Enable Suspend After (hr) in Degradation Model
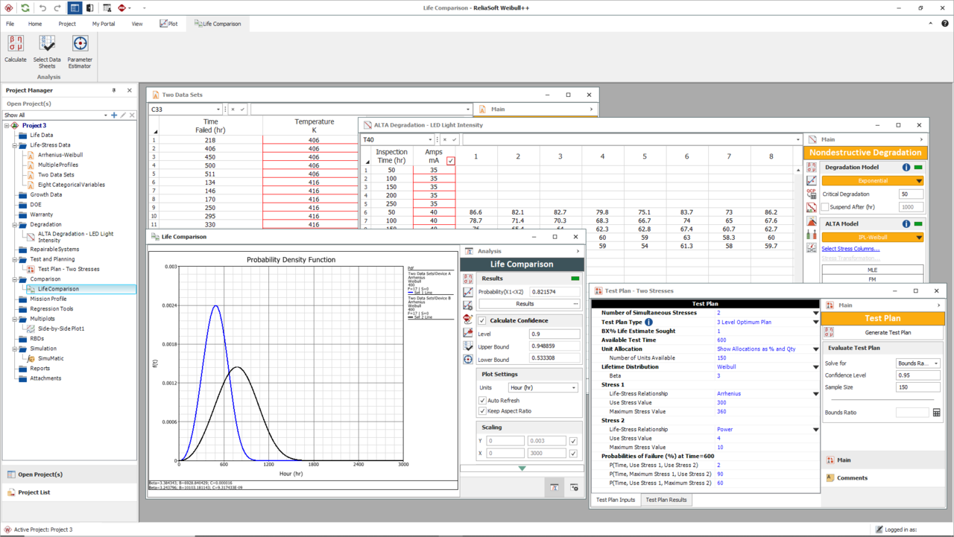The height and width of the screenshot is (537, 954). (x=825, y=206)
